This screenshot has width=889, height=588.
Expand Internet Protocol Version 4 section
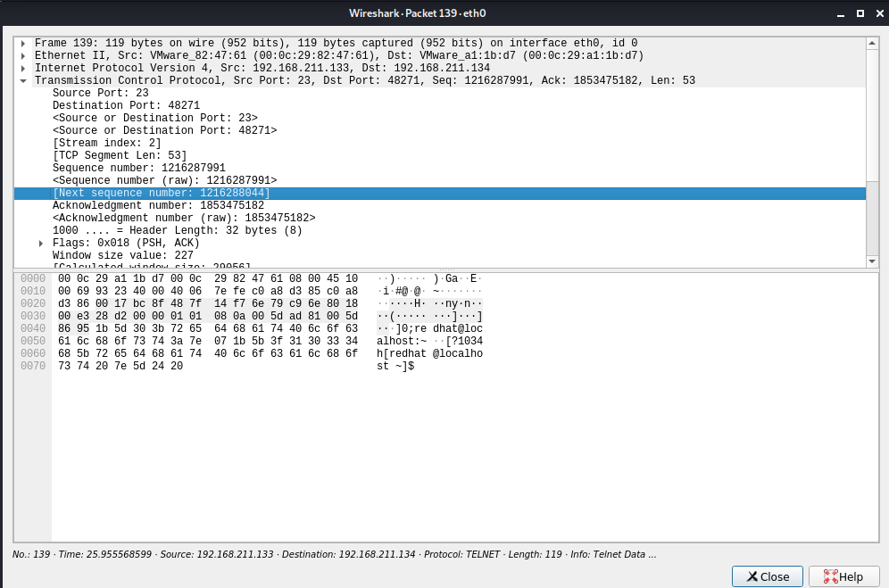(x=24, y=67)
